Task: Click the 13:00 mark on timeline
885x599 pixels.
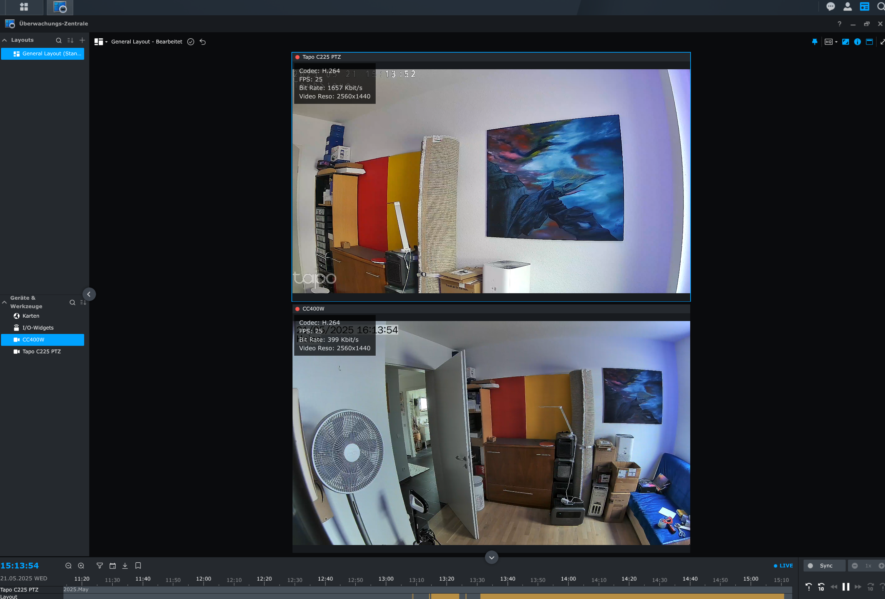Action: tap(386, 580)
